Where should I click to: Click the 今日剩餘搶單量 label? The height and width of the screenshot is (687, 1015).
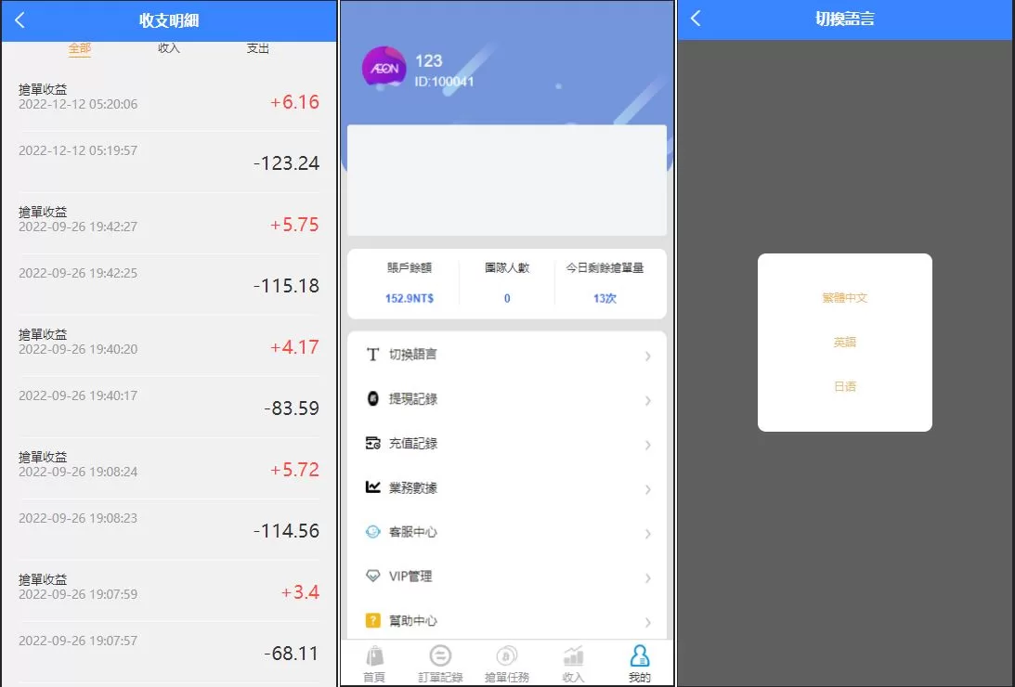tap(605, 267)
